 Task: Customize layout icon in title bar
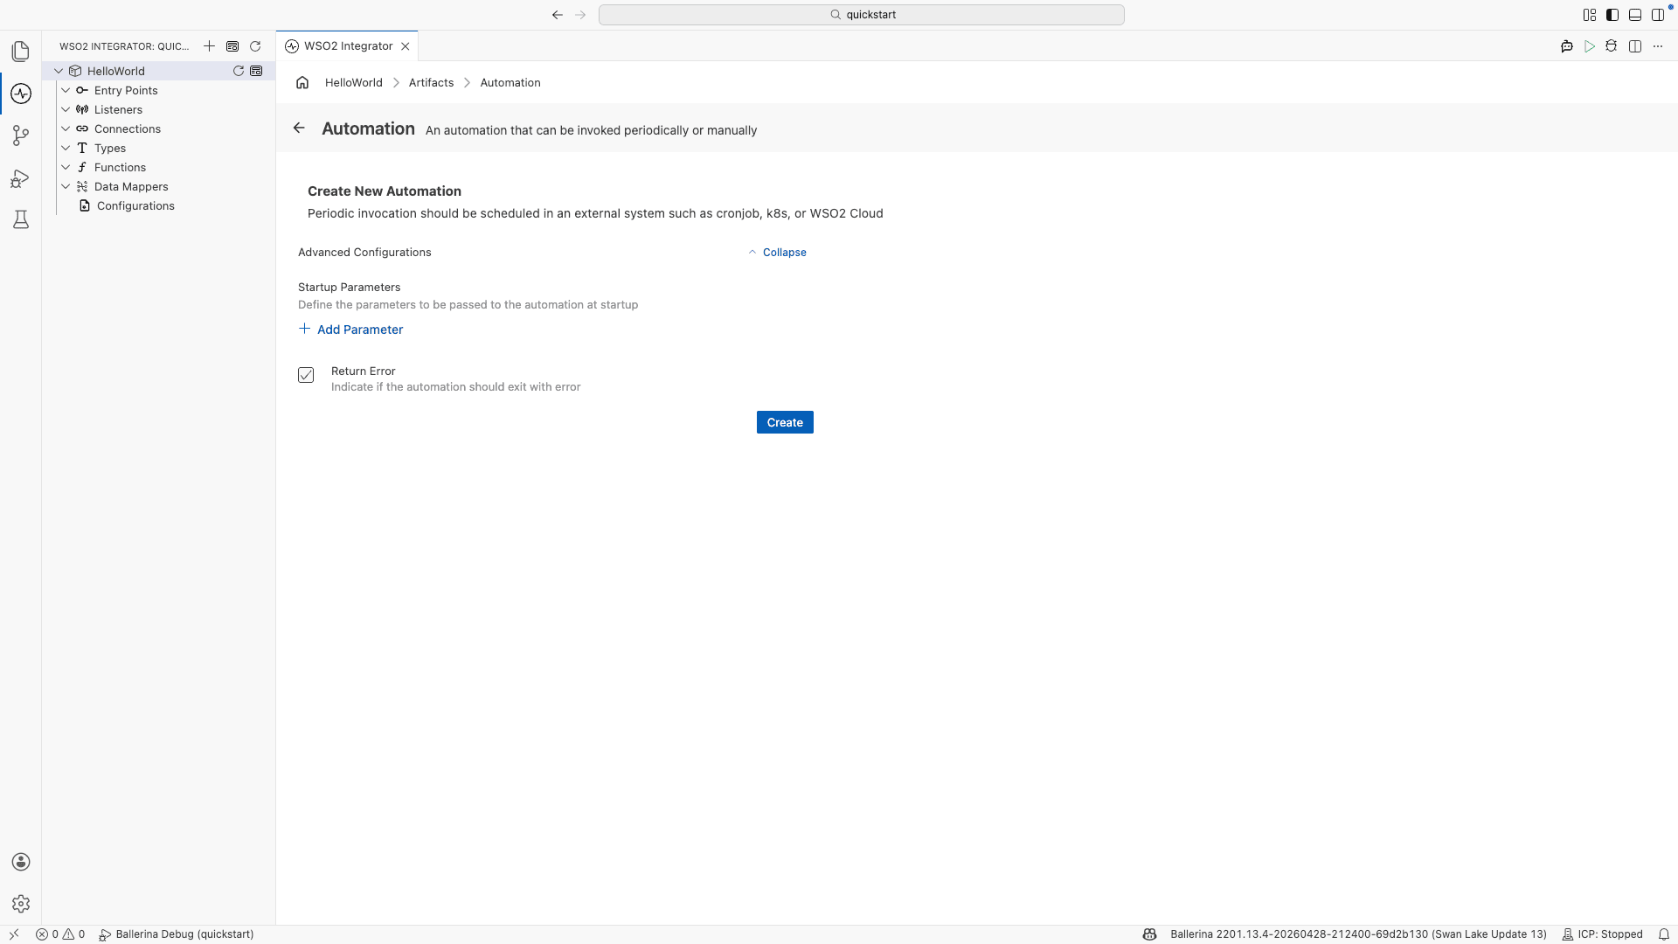tap(1590, 15)
